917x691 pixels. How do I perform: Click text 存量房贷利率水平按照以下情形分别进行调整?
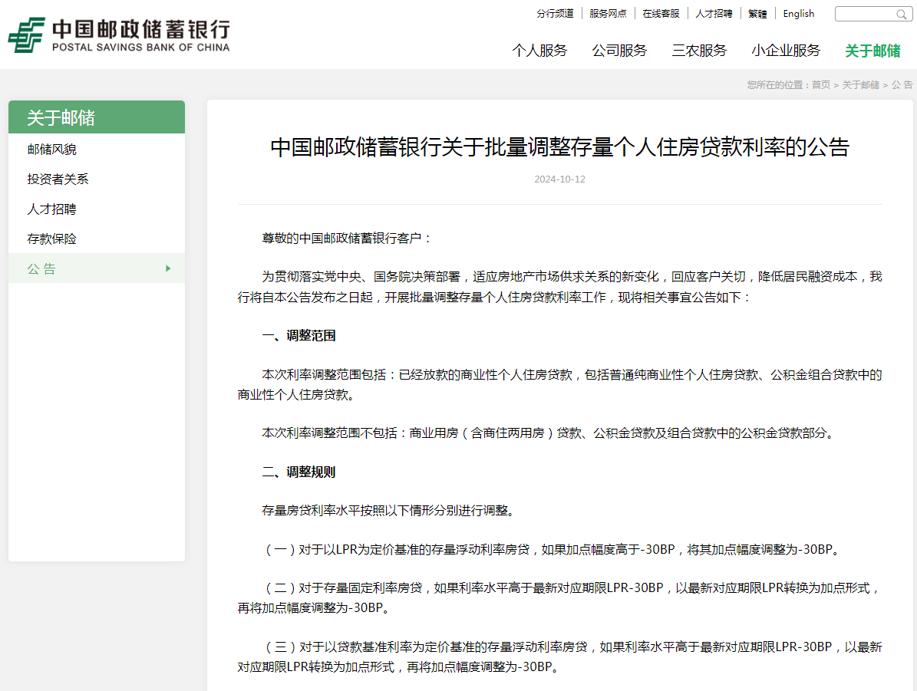(389, 510)
